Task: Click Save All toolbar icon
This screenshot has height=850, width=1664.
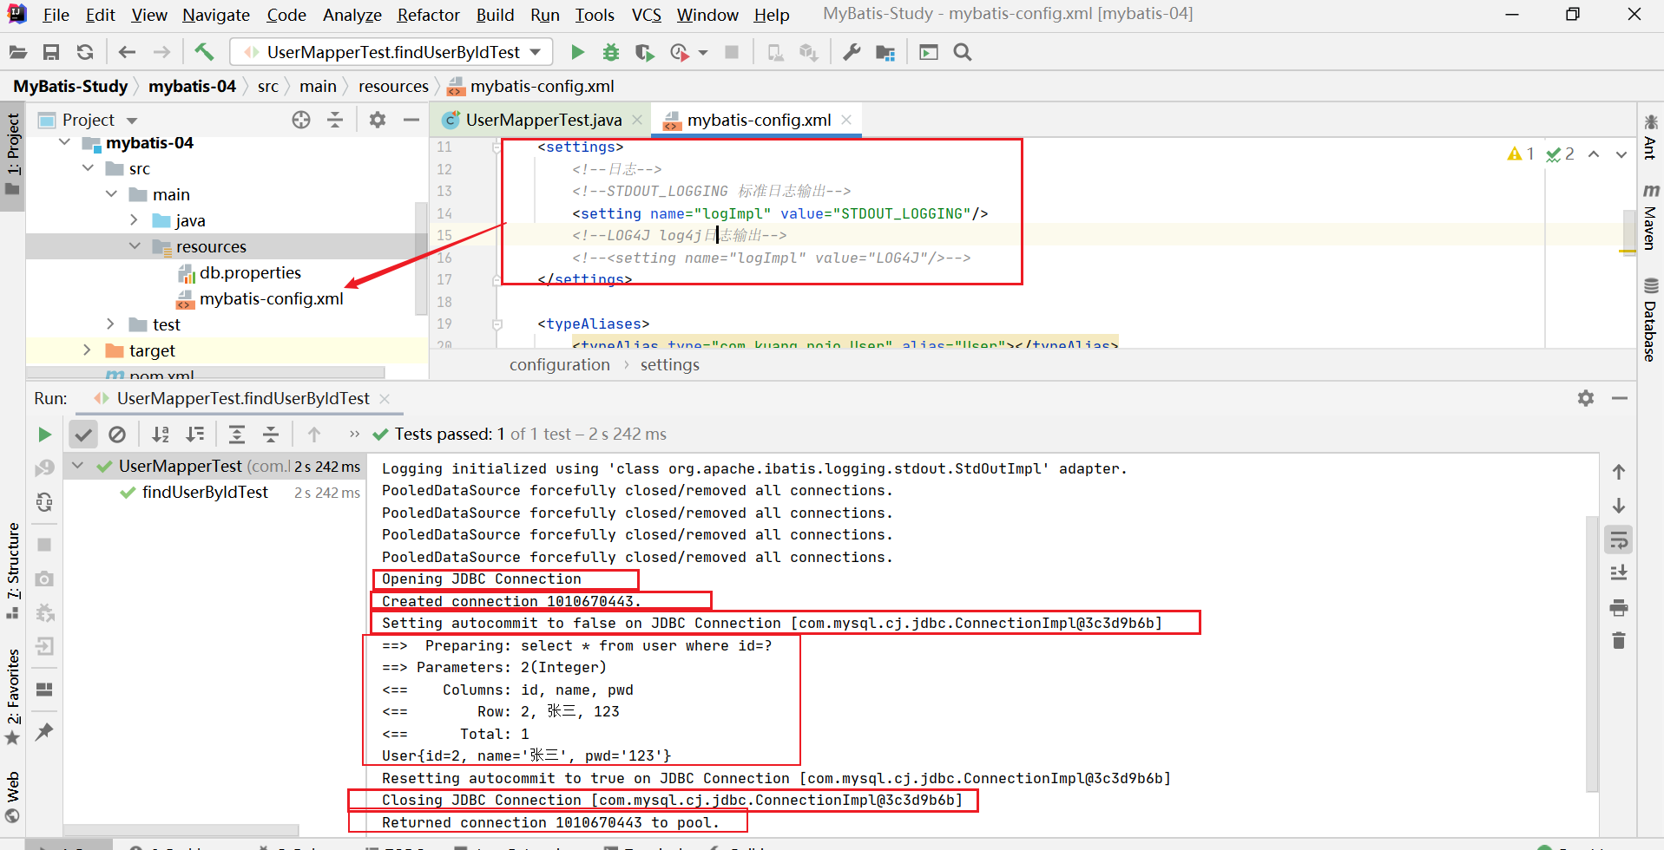Action: click(51, 52)
